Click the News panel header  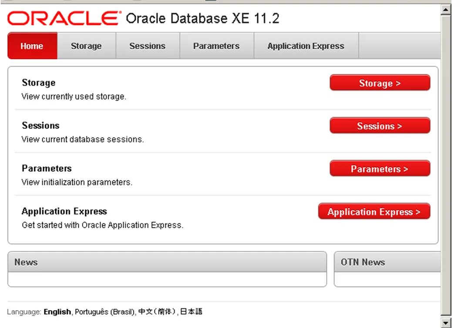[x=167, y=262]
